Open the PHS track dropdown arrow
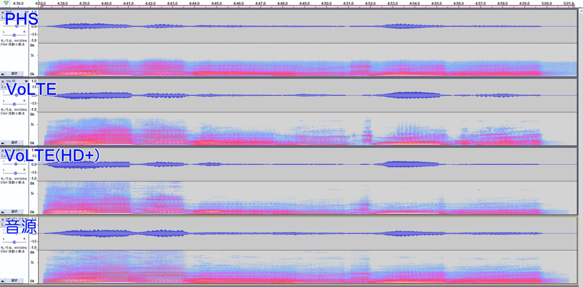 coord(26,12)
